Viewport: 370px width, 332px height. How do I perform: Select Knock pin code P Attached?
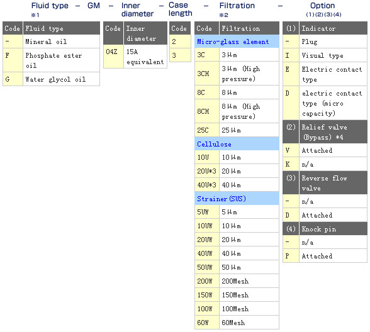click(325, 256)
